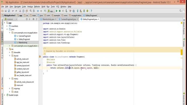
Task: Select gallery_layout.xml in layout folder
Action: (23, 72)
